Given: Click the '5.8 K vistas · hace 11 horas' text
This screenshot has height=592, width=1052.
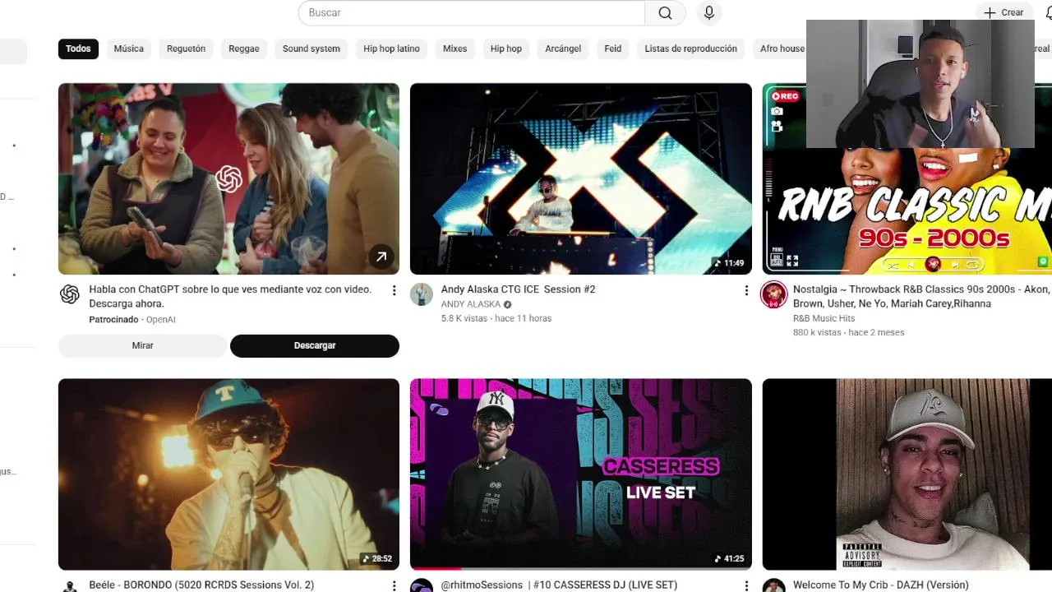Looking at the screenshot, I should click(x=496, y=318).
